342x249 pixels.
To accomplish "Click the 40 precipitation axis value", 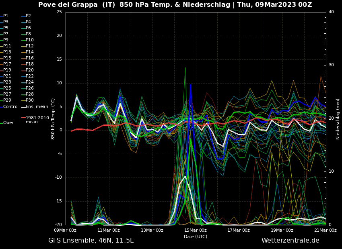I will (x=331, y=12).
